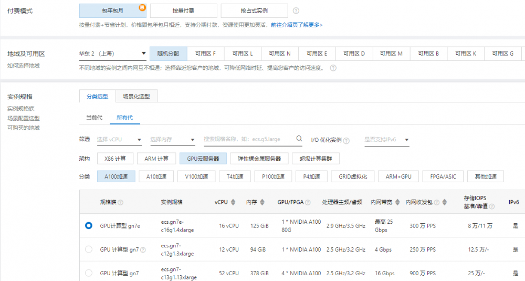Open 可购买的地域 link
525x281 pixels.
(24, 128)
